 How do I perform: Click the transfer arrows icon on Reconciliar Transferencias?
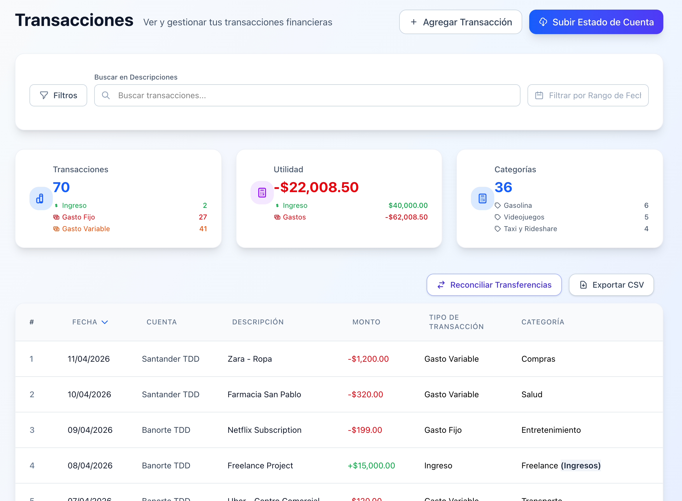[441, 285]
